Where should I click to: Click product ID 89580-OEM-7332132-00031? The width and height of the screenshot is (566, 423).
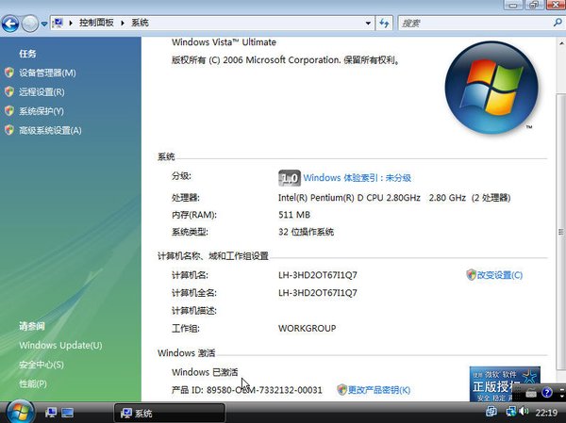click(264, 390)
